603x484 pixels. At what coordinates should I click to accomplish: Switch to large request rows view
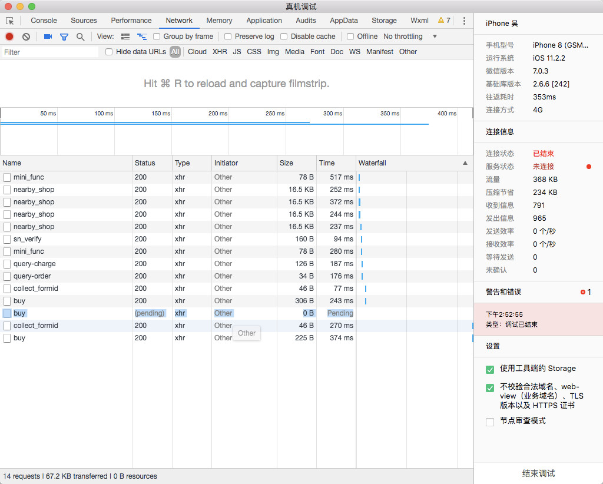[x=125, y=37]
